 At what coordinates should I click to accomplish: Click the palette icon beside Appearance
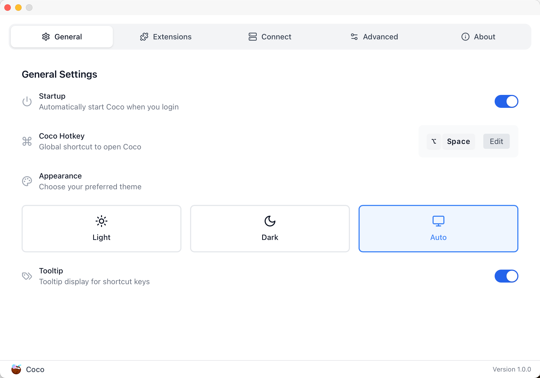click(27, 181)
